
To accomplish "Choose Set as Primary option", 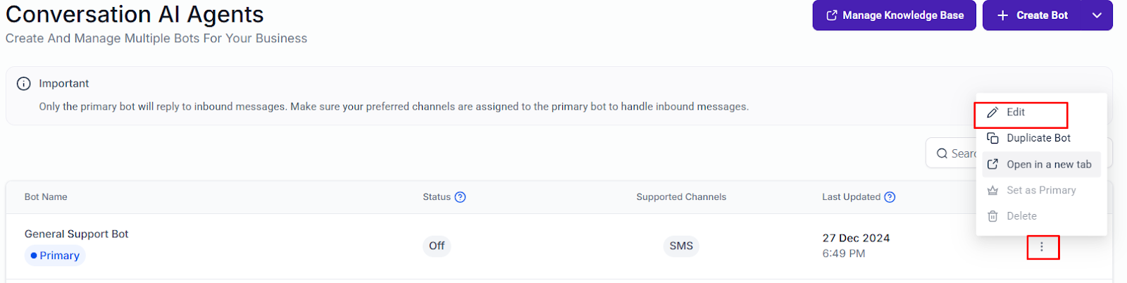I will pos(1041,190).
